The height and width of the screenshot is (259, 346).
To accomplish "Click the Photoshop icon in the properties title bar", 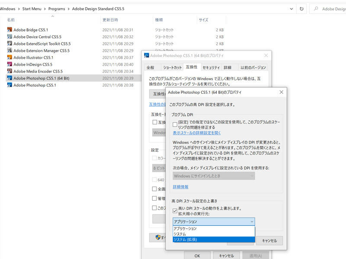I will click(x=146, y=56).
